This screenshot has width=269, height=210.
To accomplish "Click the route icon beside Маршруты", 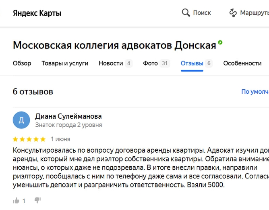I will tap(233, 13).
